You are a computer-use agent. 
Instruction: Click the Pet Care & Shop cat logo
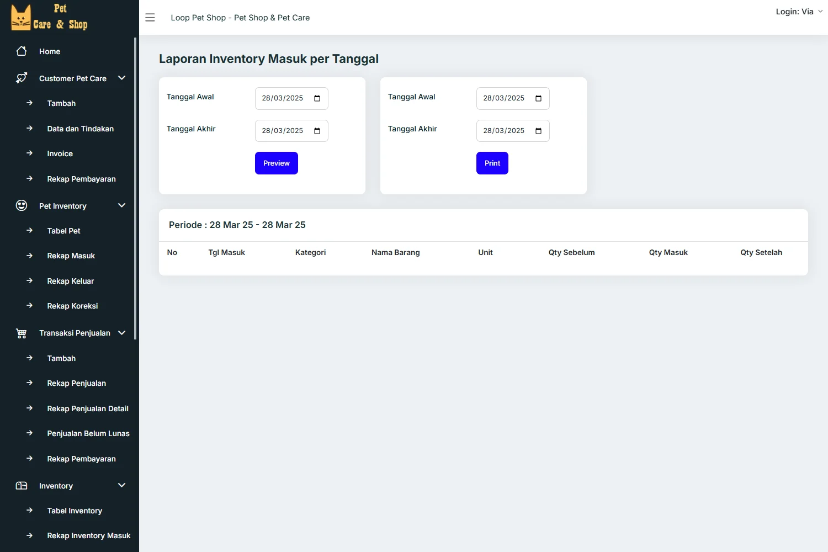coord(50,17)
